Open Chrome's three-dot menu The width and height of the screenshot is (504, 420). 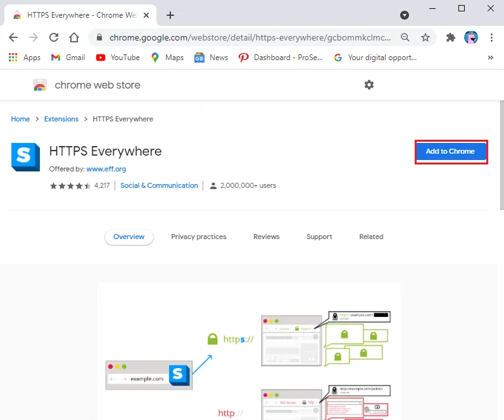coord(491,37)
